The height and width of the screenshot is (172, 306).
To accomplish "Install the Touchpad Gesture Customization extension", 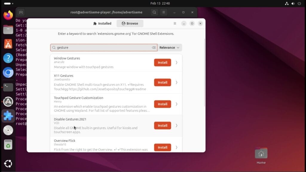I will [x=162, y=104].
